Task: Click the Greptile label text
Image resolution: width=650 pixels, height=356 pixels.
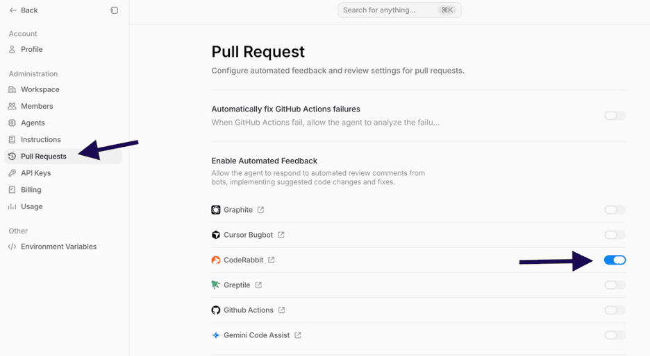Action: 237,285
